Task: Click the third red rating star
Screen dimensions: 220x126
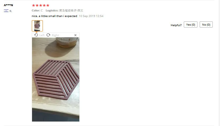Action: pos(41,5)
